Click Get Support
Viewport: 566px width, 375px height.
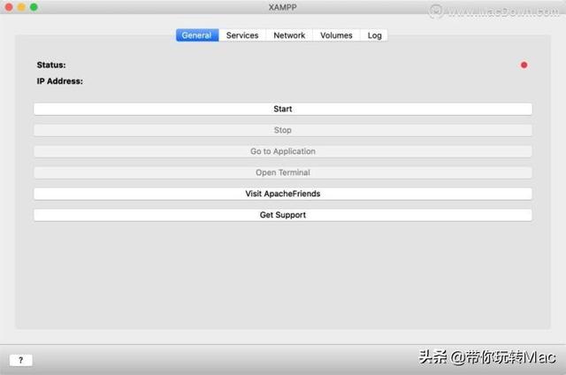283,215
